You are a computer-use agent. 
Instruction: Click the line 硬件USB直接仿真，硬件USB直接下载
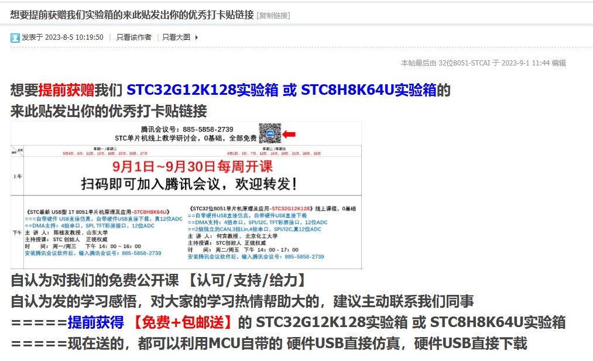[407, 343]
